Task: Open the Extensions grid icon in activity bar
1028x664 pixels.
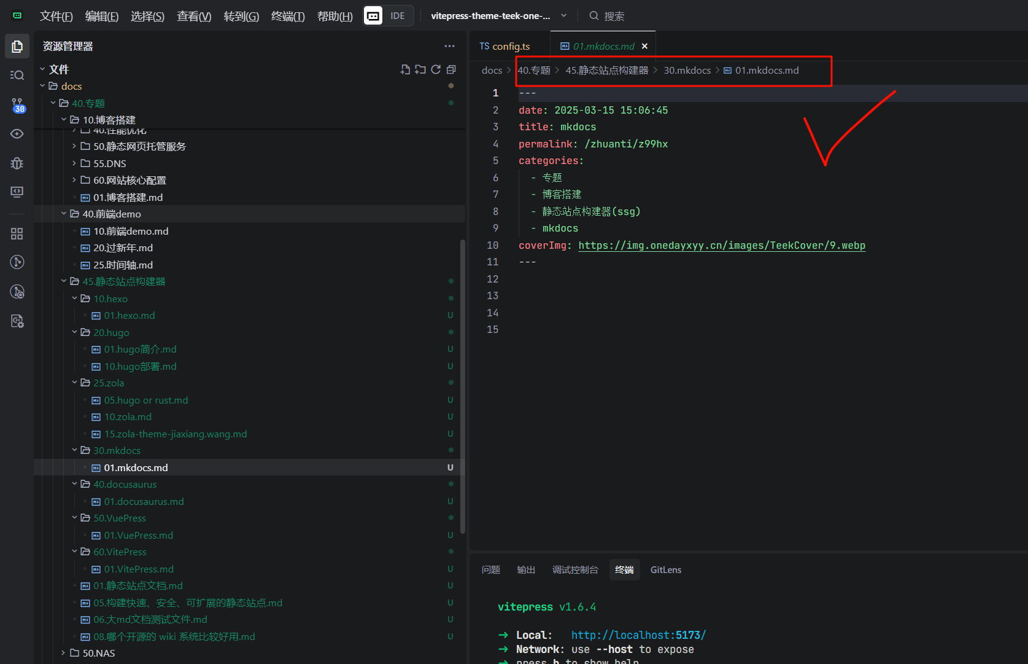Action: pos(17,233)
